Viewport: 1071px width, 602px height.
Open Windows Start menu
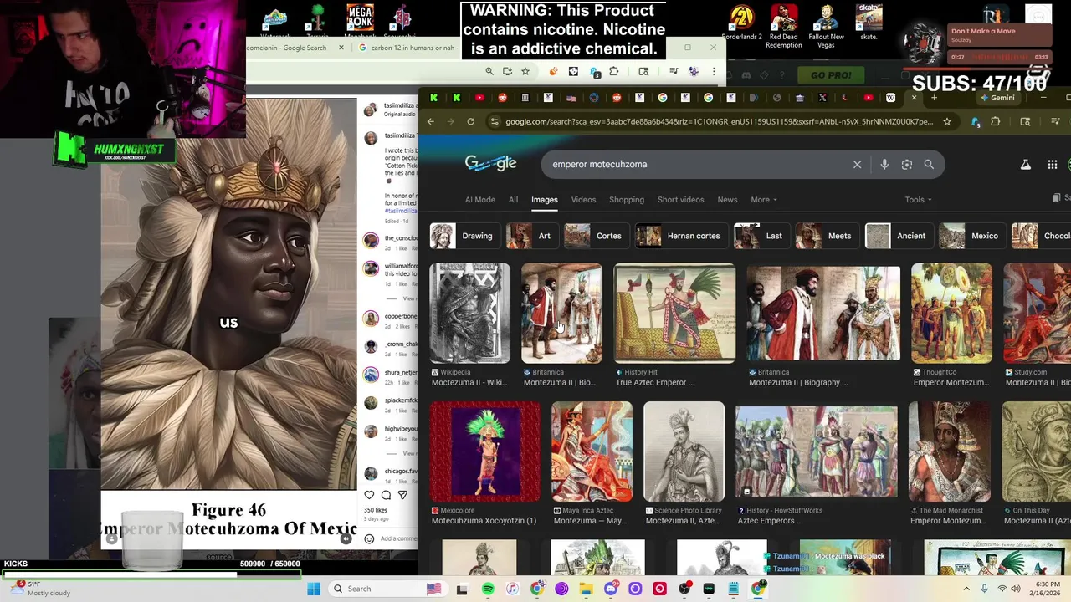[314, 589]
